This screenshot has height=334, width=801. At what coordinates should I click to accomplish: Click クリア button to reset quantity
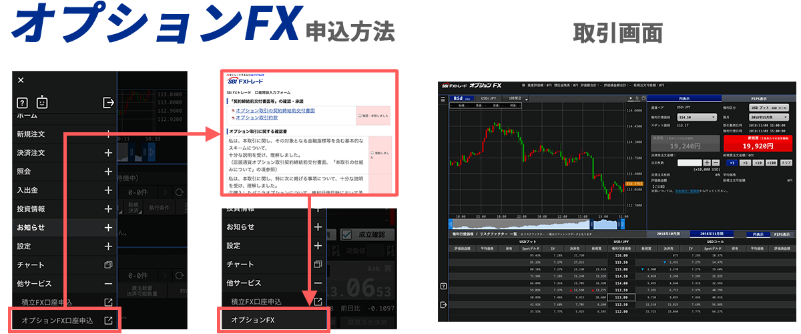[x=786, y=162]
